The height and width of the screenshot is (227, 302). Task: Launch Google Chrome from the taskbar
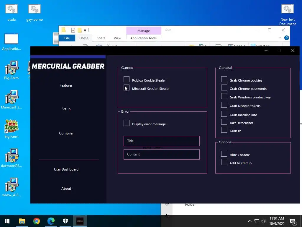[36, 221]
